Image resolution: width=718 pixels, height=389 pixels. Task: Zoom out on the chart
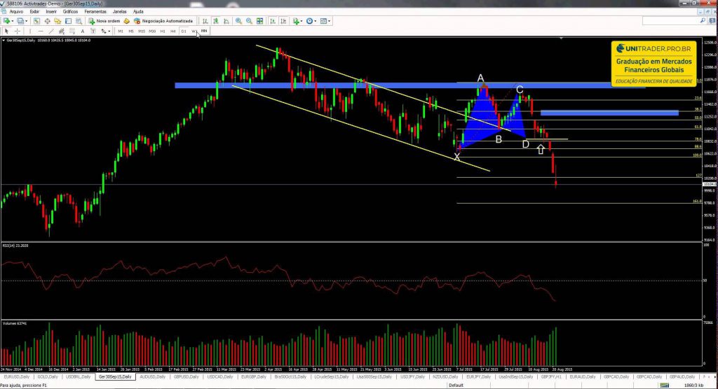[x=249, y=21]
